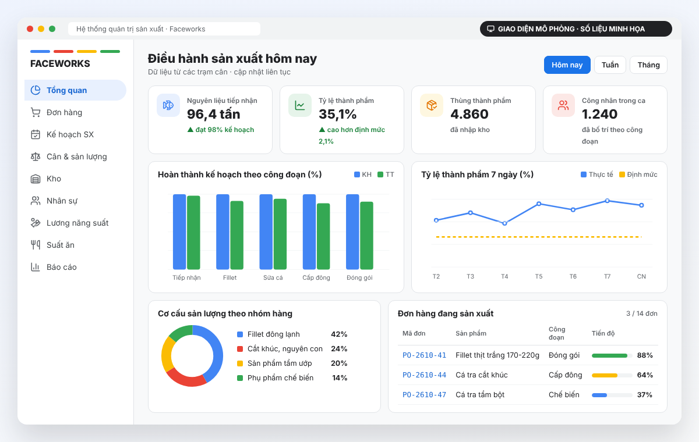
Task: Open order link PO-2610-44
Action: 424,375
